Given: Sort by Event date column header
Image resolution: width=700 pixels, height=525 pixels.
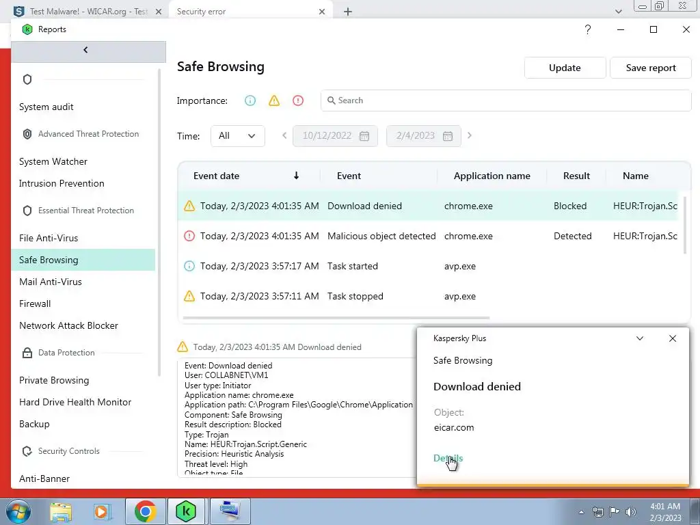Looking at the screenshot, I should (216, 176).
